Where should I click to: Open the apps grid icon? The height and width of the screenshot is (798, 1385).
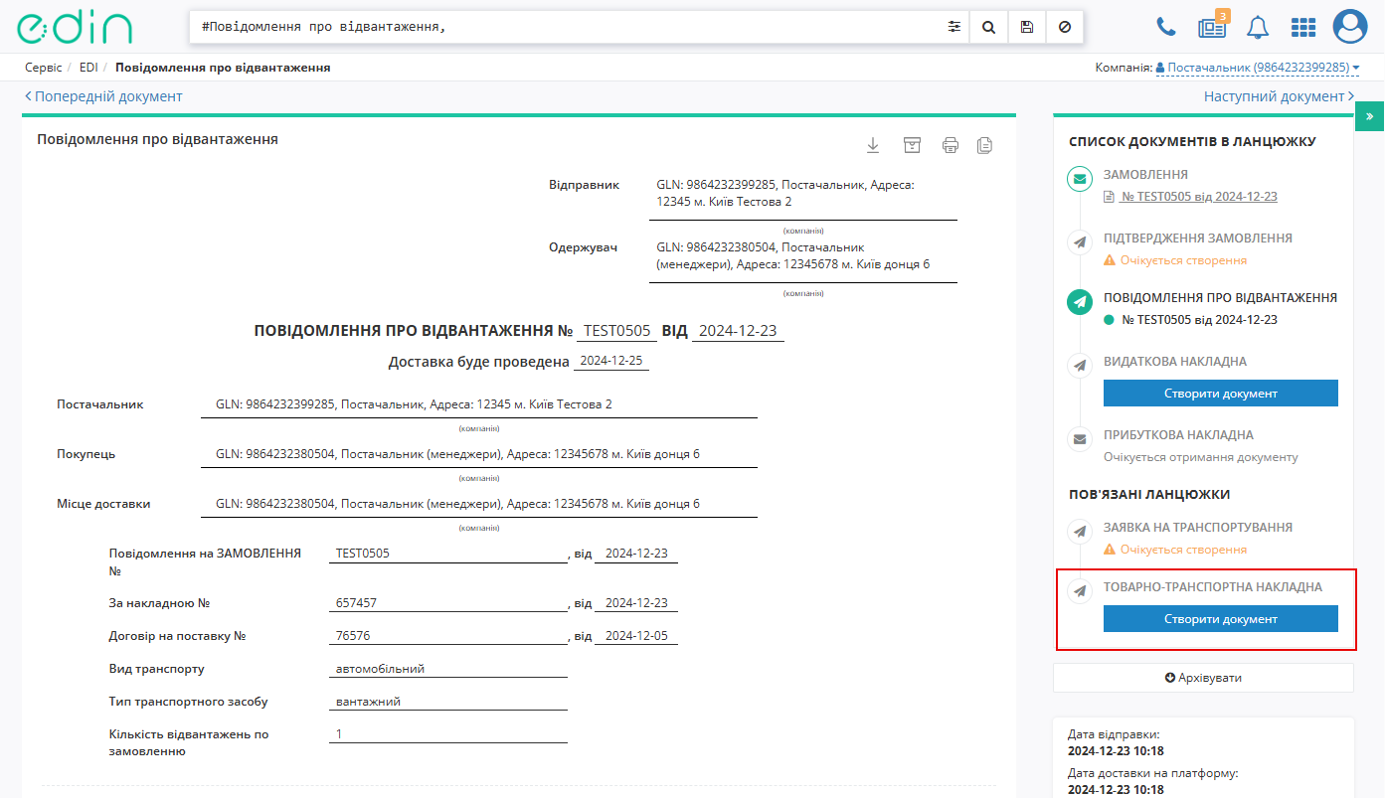[x=1303, y=27]
